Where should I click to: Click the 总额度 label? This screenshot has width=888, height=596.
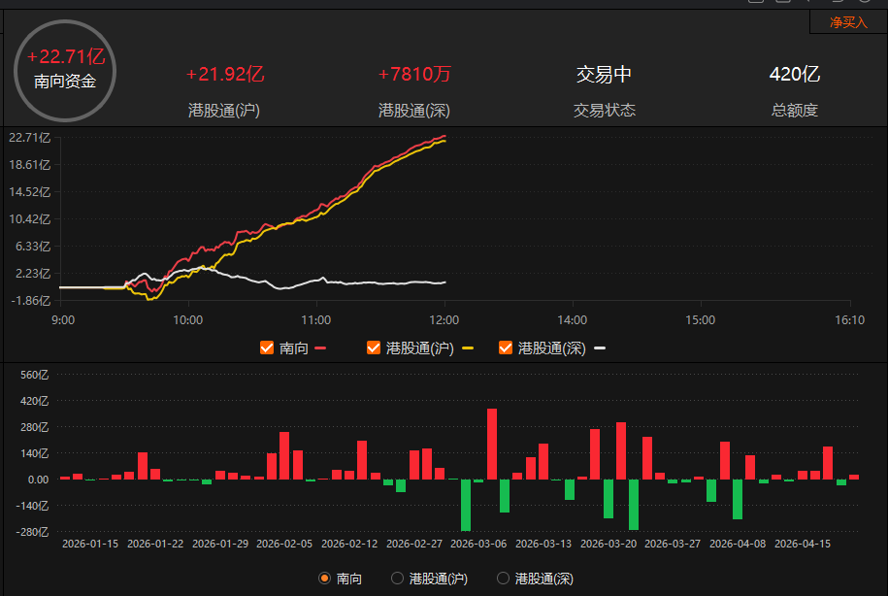(795, 110)
